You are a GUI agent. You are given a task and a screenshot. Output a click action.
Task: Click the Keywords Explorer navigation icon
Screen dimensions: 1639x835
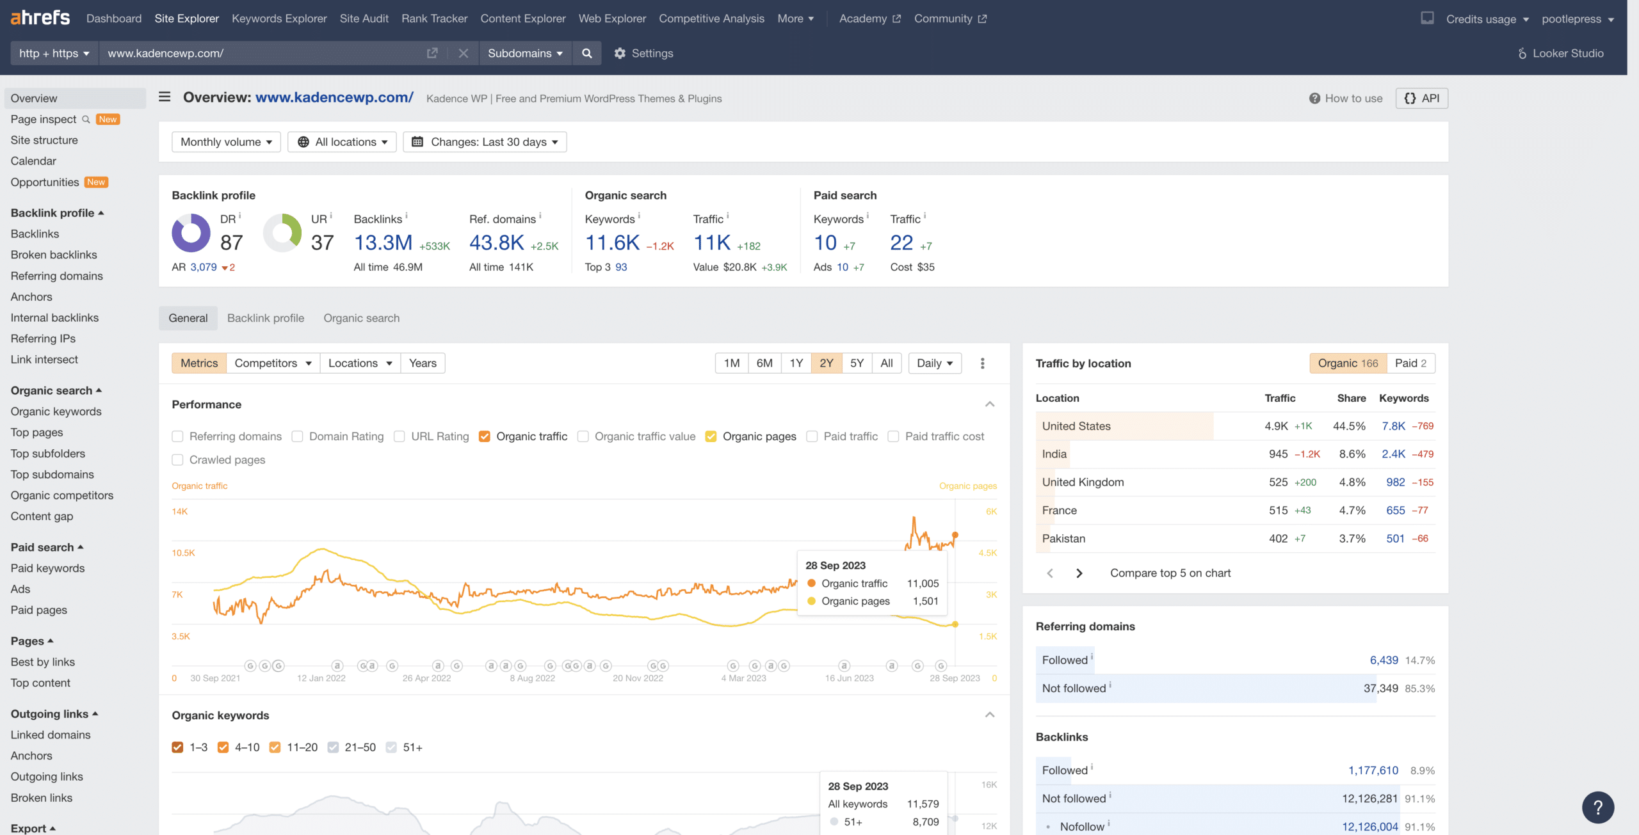pyautogui.click(x=279, y=19)
